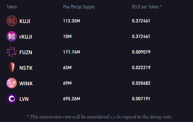Click the WINK token name
Screen dimensions: 193x122
click(x=26, y=83)
